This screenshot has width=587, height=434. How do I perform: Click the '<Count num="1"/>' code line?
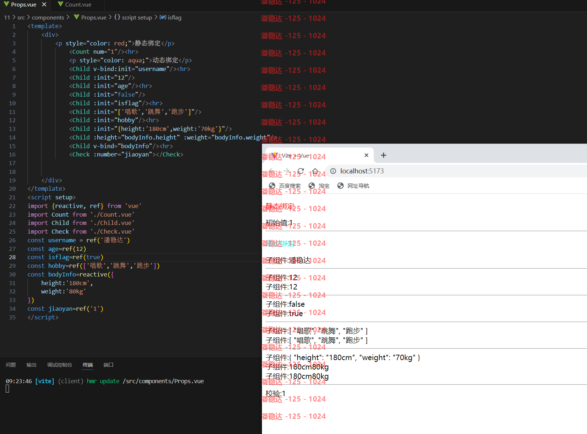[103, 52]
